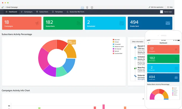
Task: Switch to tablet preview icon
Action: point(92,7)
